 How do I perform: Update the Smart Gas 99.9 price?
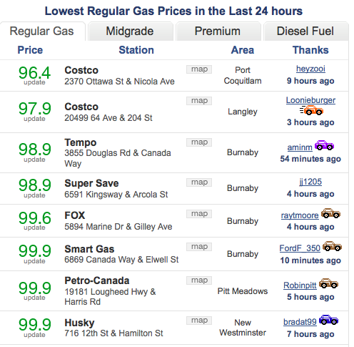tap(34, 261)
